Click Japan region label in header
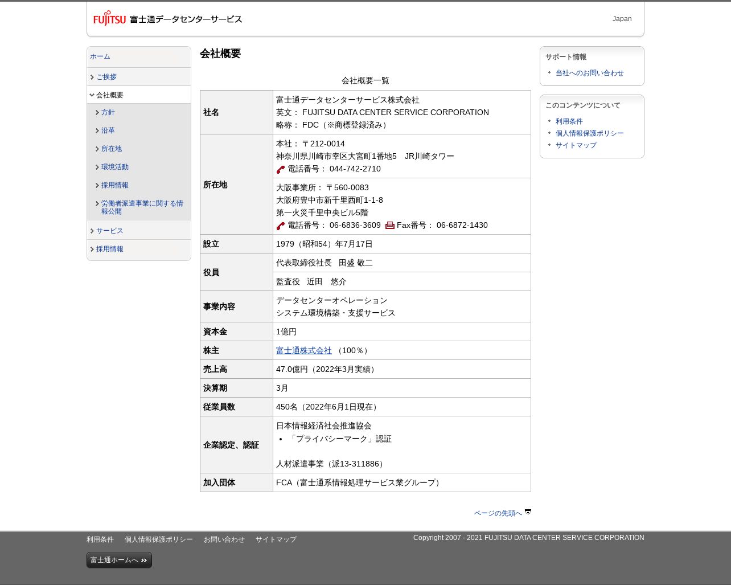The height and width of the screenshot is (585, 731). tap(622, 19)
